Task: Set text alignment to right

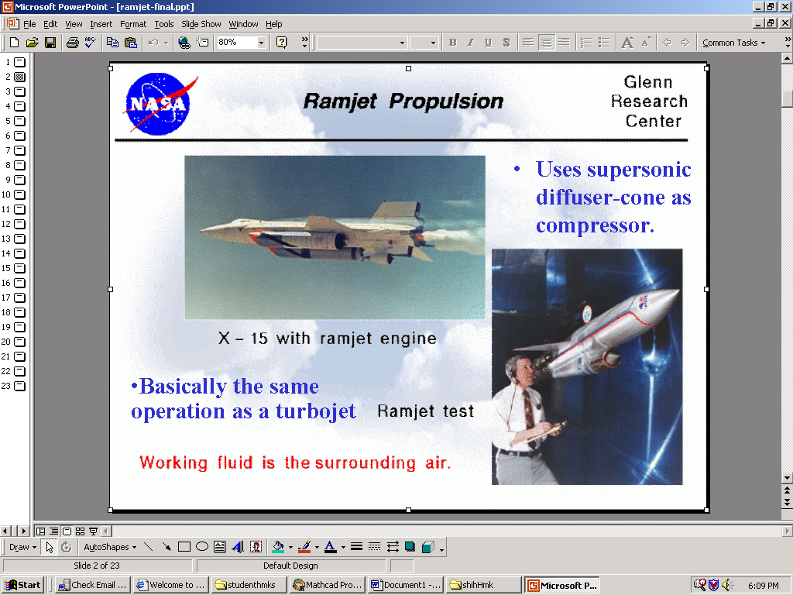Action: point(564,43)
